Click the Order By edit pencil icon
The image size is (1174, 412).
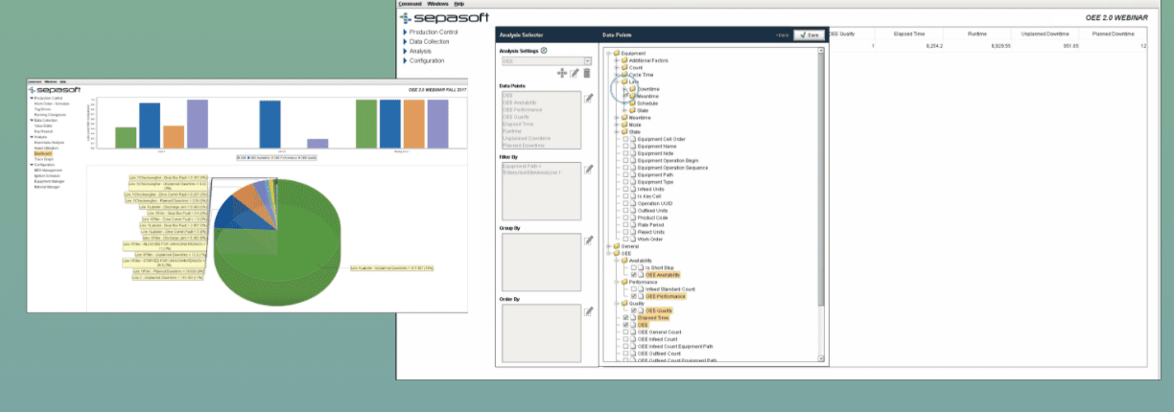click(x=589, y=311)
